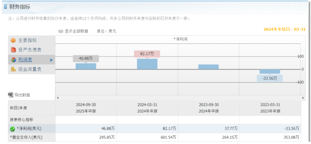Click the 2023-03-31 negative profit bar
This screenshot has height=144, width=311.
coord(270,72)
